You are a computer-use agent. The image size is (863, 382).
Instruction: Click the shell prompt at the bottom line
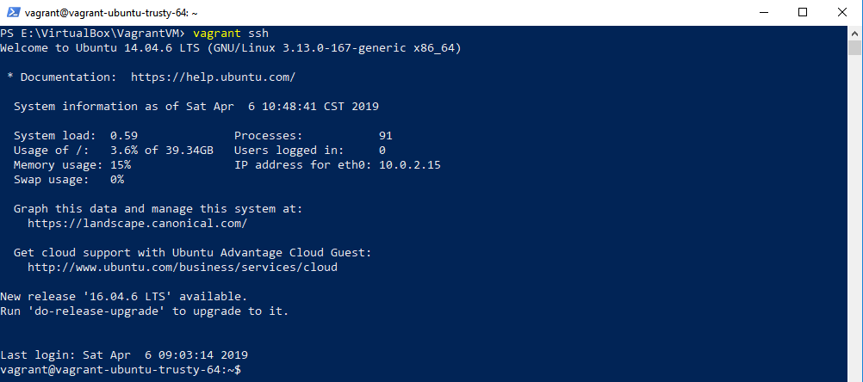point(121,369)
